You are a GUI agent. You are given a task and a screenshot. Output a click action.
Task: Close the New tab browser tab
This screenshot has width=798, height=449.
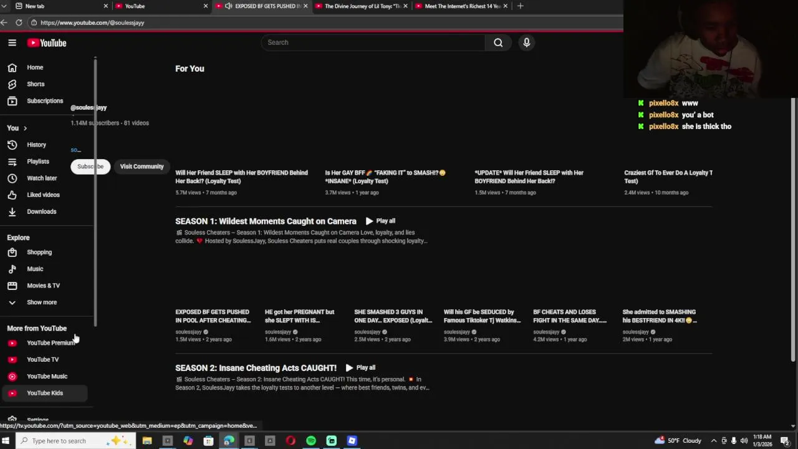tap(105, 6)
